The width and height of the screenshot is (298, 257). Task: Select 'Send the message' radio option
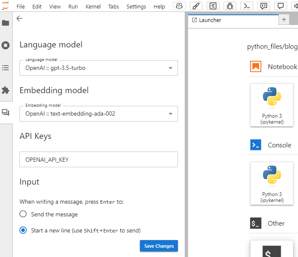(23, 214)
